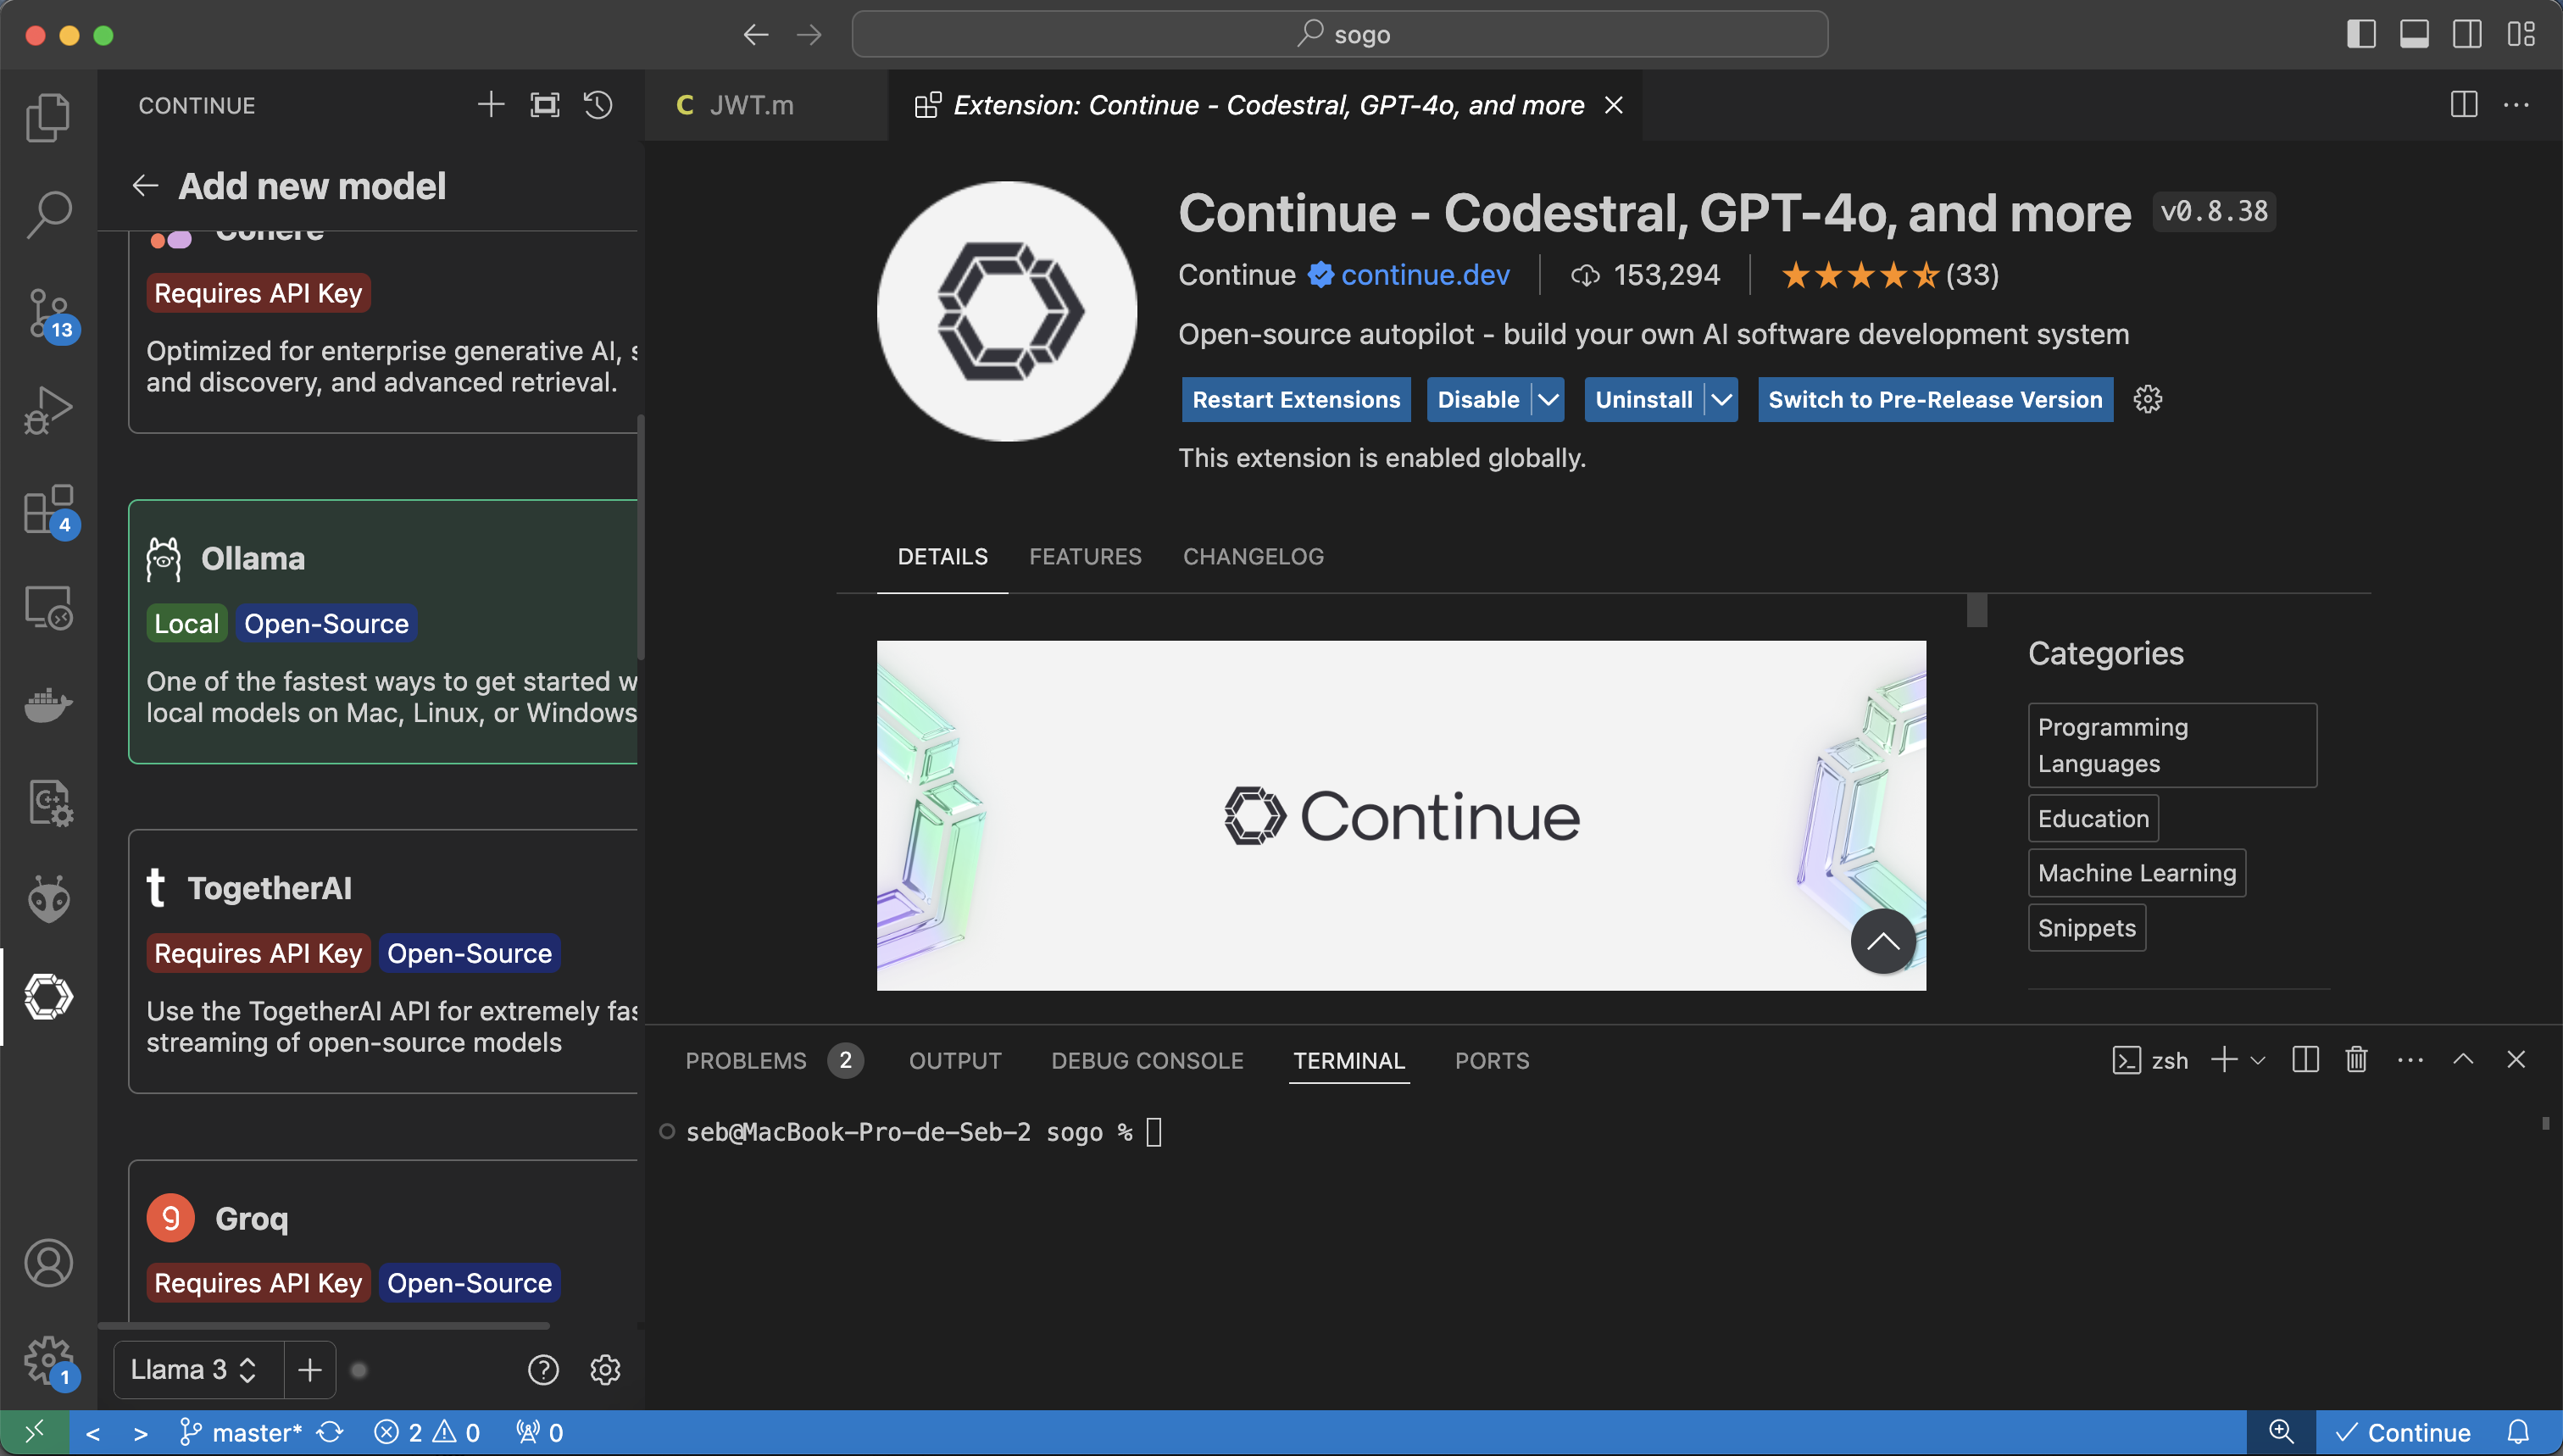Open the Manage gear in activity bar
Screen dimensions: 2563x1456
pyautogui.click(x=48, y=1361)
